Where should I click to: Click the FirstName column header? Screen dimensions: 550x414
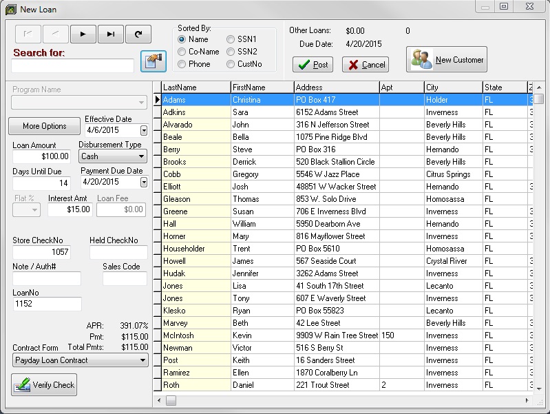tap(262, 87)
